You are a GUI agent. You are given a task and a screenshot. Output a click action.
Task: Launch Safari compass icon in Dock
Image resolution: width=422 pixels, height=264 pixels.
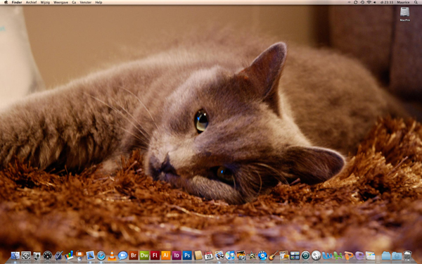[x=101, y=255]
